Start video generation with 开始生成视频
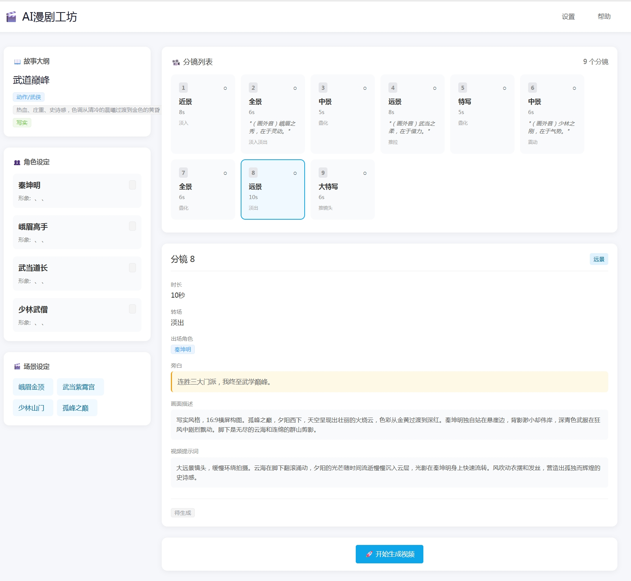This screenshot has height=581, width=631. click(390, 554)
